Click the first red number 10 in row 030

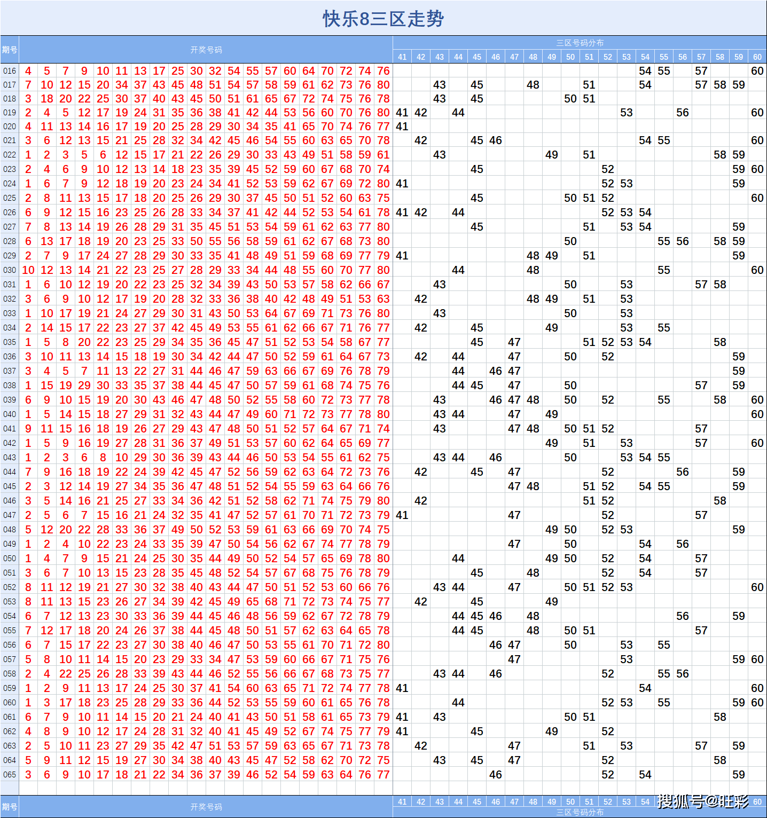coord(28,270)
